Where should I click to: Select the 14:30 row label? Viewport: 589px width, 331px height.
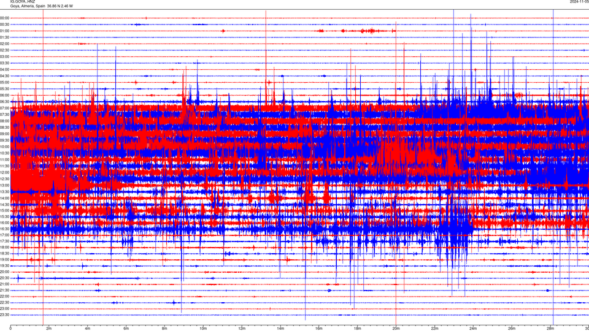[x=4, y=205]
